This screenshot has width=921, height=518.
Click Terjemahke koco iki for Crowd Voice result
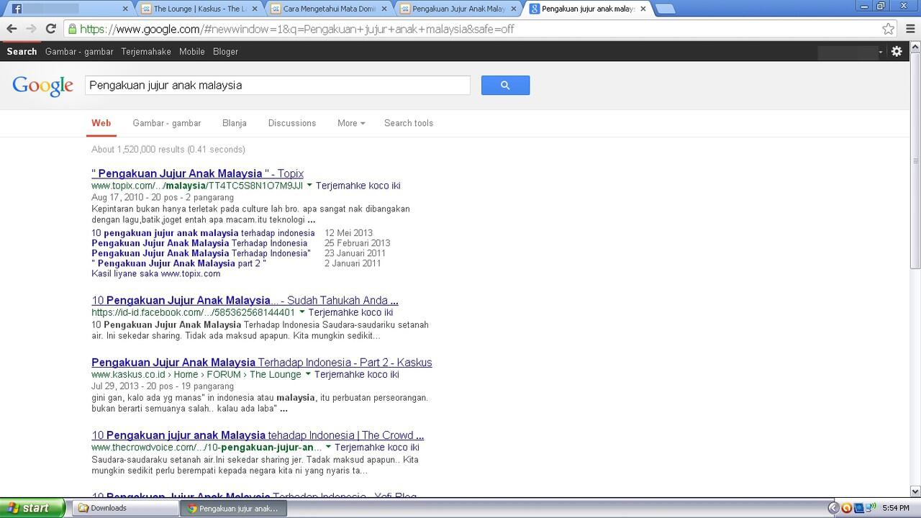(x=377, y=447)
